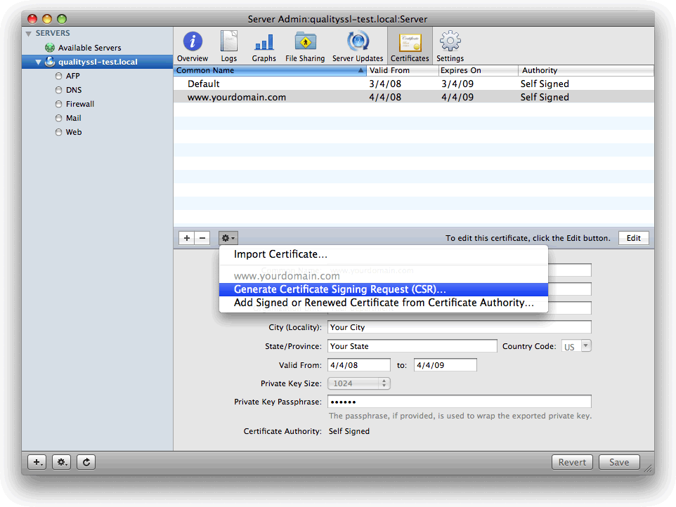Click the Valid From column header
This screenshot has width=676, height=507.
402,70
